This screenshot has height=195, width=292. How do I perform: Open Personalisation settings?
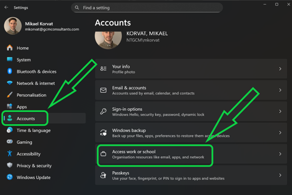point(44,95)
